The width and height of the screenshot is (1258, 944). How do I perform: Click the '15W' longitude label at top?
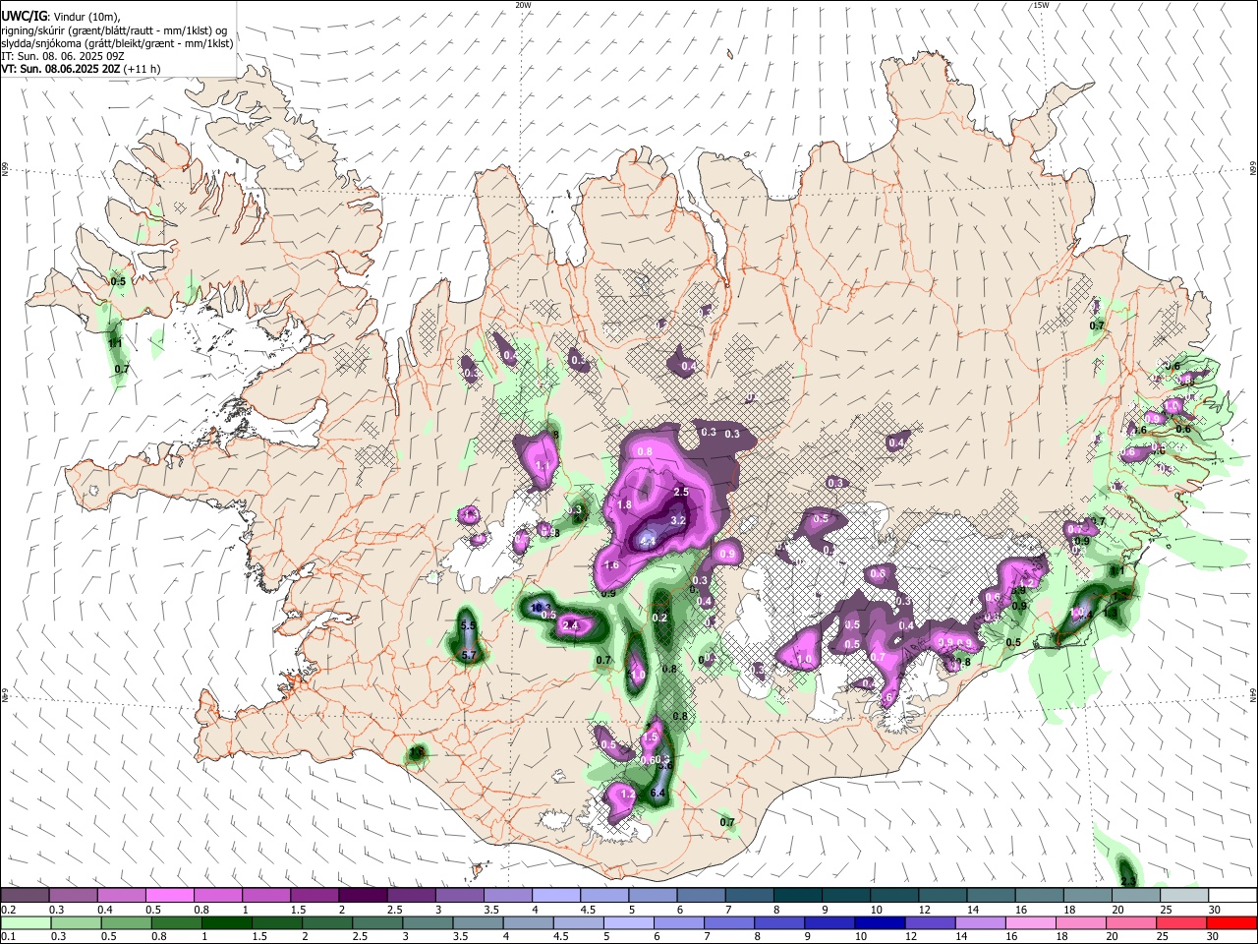[1041, 5]
